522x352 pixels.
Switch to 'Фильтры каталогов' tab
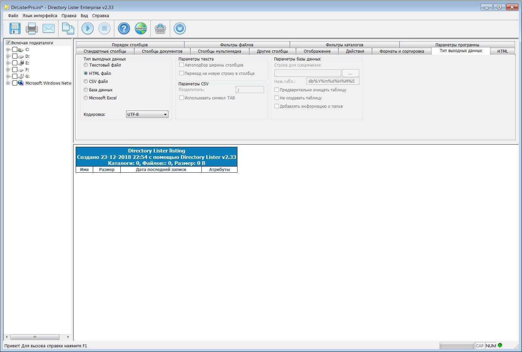click(x=344, y=45)
